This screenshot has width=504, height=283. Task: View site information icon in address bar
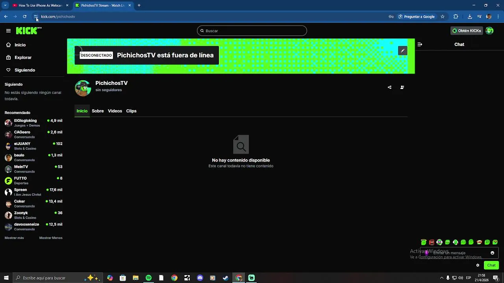click(36, 17)
